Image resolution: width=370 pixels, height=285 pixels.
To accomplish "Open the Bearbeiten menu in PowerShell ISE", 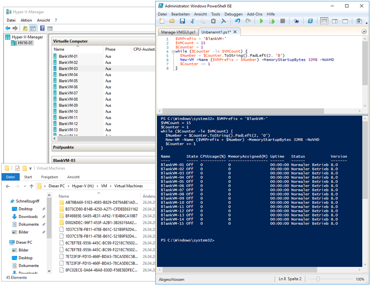I will [180, 14].
